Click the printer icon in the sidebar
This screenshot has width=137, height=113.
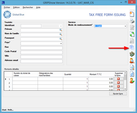click(132, 21)
